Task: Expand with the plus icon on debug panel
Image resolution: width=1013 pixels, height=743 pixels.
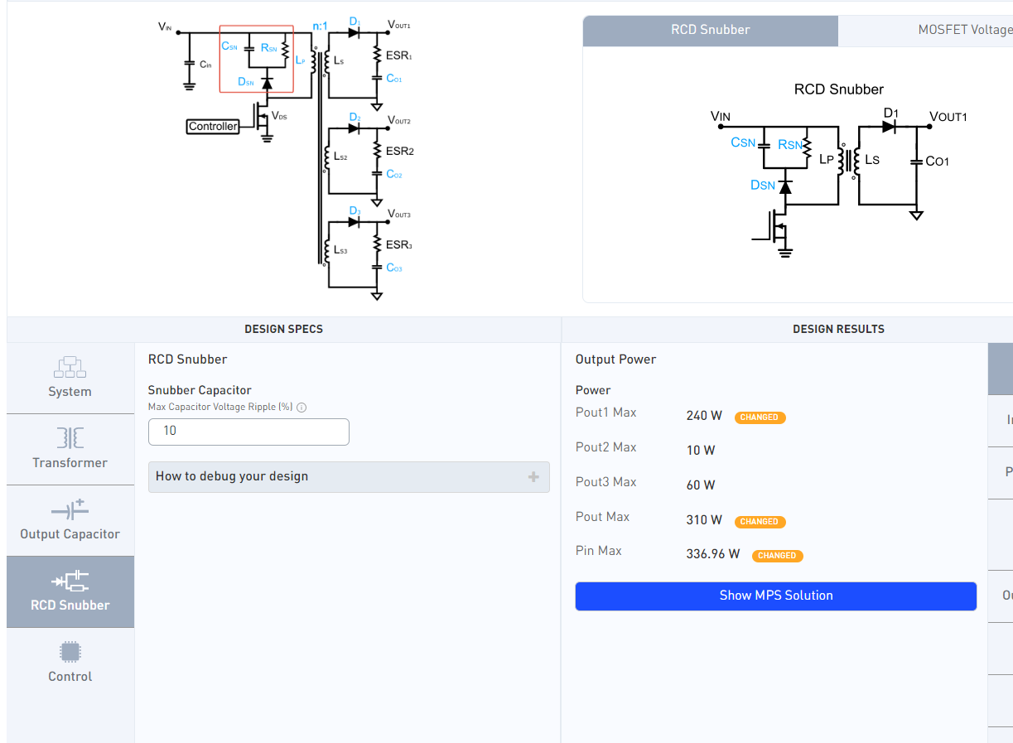Action: click(x=533, y=477)
